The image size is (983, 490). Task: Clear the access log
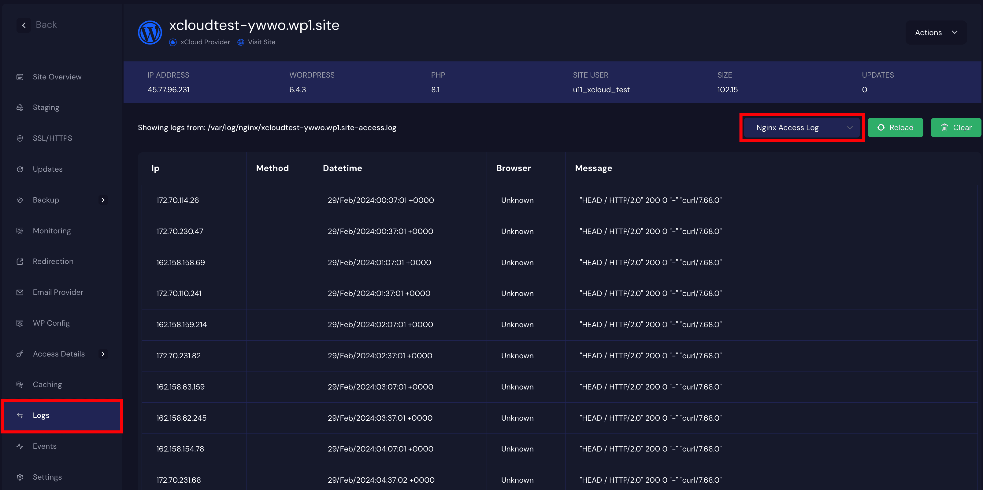tap(955, 128)
